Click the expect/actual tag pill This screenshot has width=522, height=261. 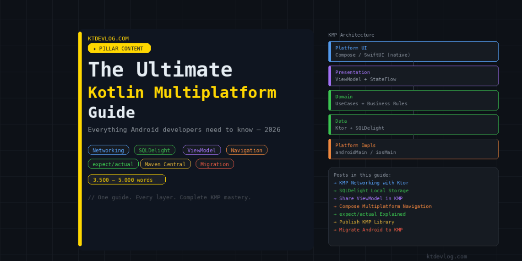point(113,164)
